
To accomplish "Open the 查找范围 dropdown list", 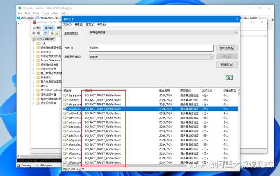I will click(163, 33).
